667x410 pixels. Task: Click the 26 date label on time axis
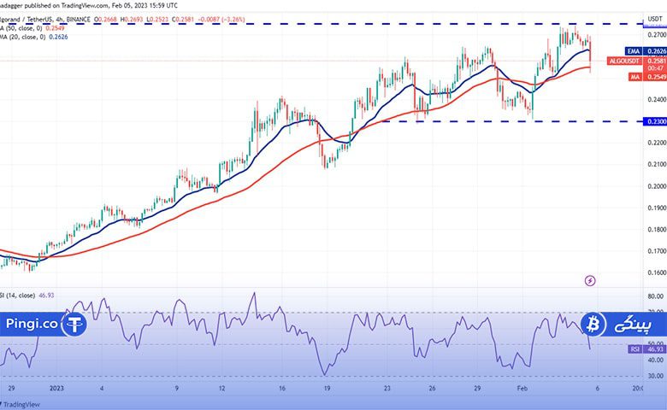click(x=432, y=389)
